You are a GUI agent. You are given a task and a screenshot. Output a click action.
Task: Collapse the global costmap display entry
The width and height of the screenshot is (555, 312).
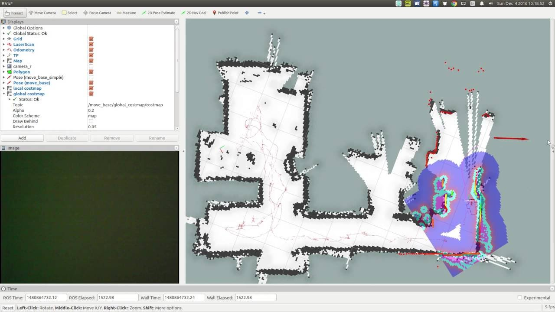[x=4, y=94]
